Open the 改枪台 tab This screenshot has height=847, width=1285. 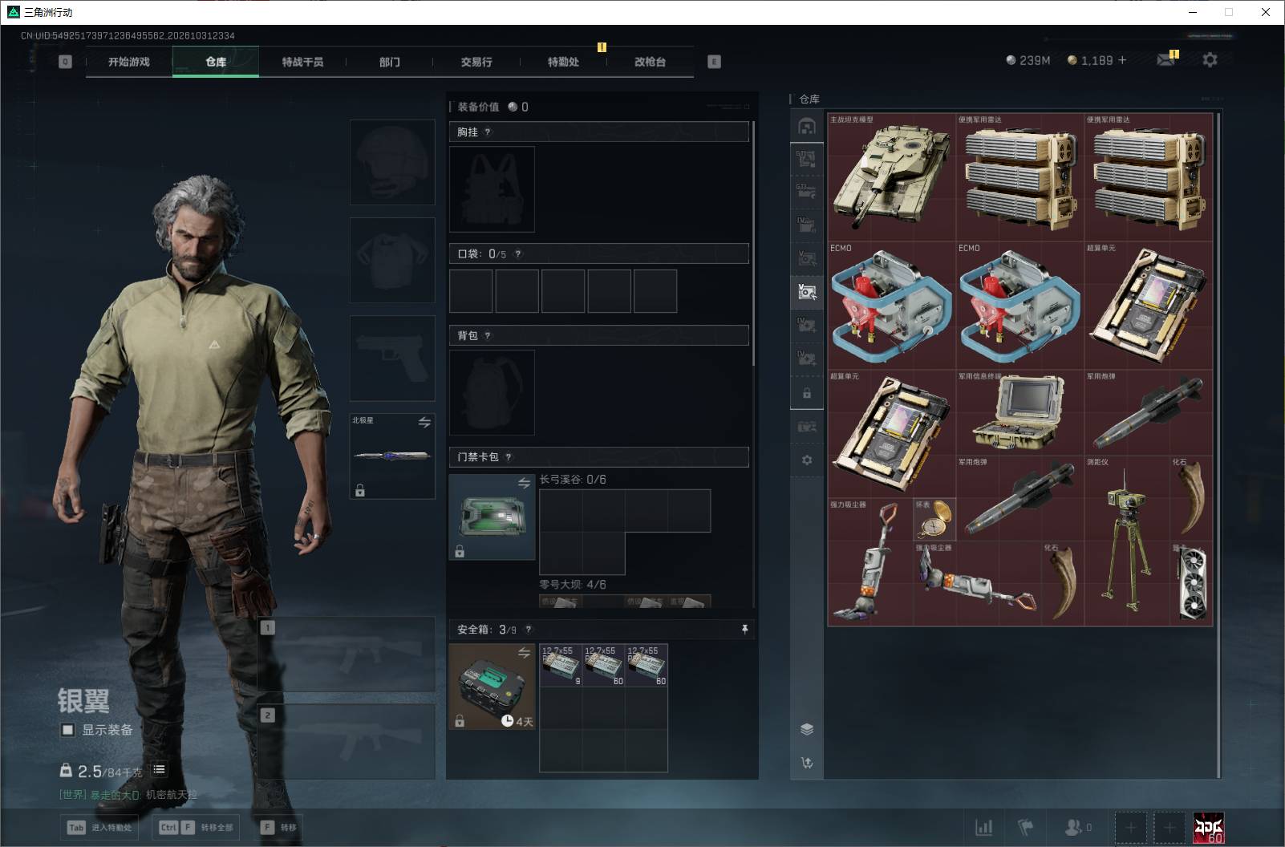[x=650, y=62]
